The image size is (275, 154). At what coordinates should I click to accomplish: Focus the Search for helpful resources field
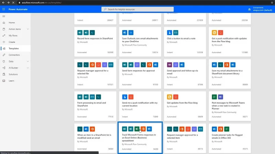[137, 9]
